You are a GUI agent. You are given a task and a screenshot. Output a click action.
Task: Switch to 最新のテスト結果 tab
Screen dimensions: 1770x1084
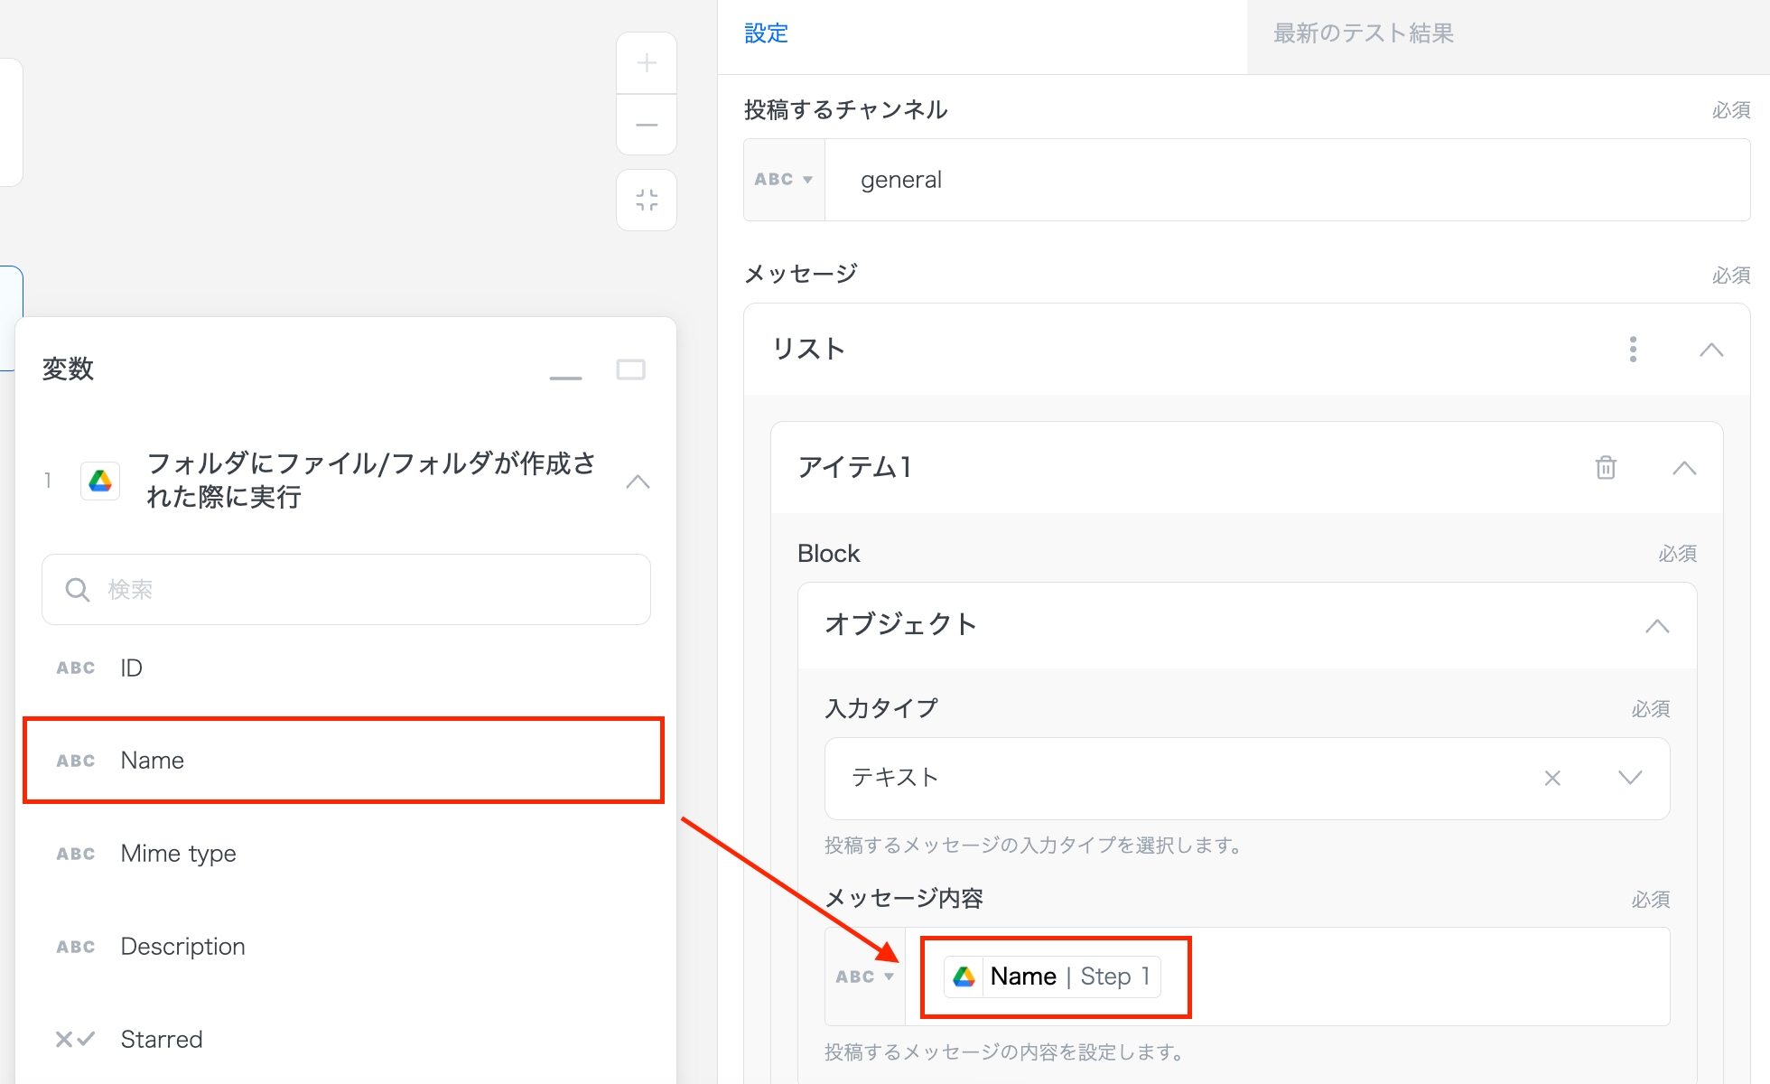tap(1363, 33)
